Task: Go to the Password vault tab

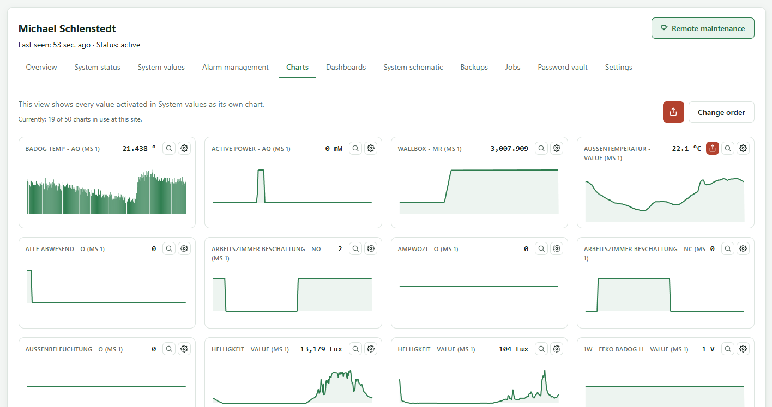Action: pos(563,67)
